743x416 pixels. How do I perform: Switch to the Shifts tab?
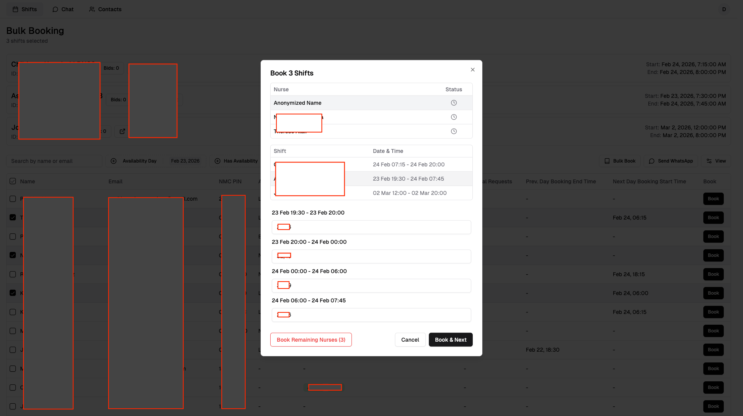[x=25, y=9]
